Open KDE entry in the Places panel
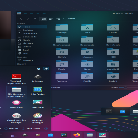This screenshot has height=138, width=138. [x=32, y=53]
